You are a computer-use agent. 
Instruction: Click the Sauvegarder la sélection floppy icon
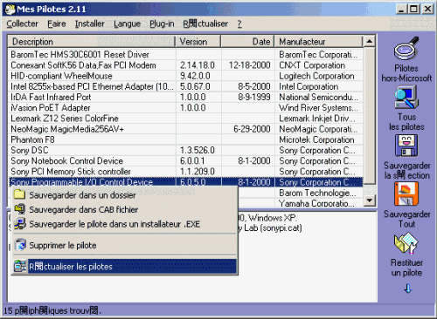(x=406, y=146)
